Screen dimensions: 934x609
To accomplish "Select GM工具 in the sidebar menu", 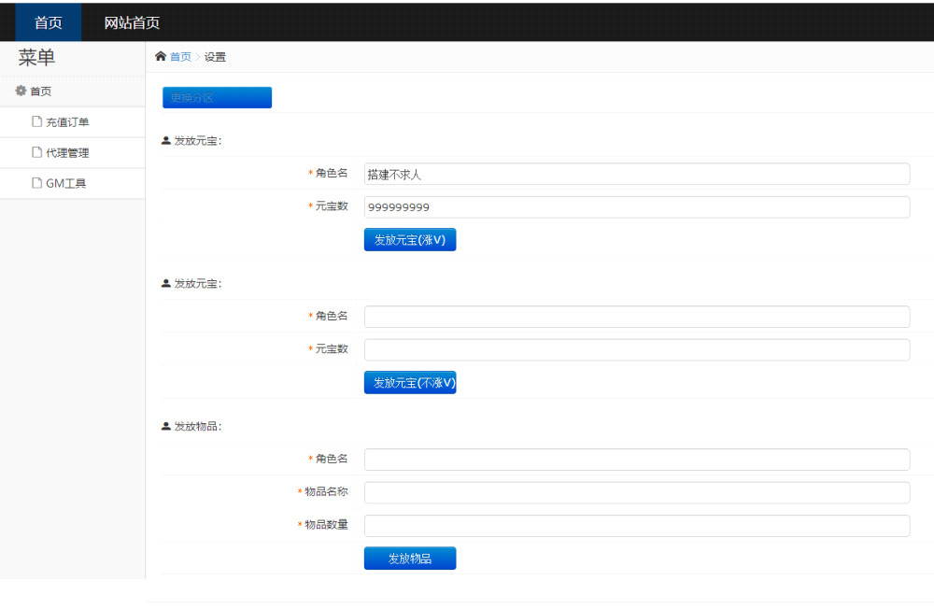I will click(x=65, y=184).
